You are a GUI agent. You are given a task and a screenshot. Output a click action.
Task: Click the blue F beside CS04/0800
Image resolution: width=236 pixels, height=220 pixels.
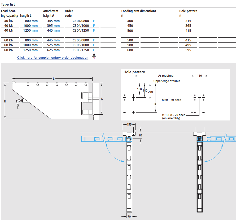point(94,21)
